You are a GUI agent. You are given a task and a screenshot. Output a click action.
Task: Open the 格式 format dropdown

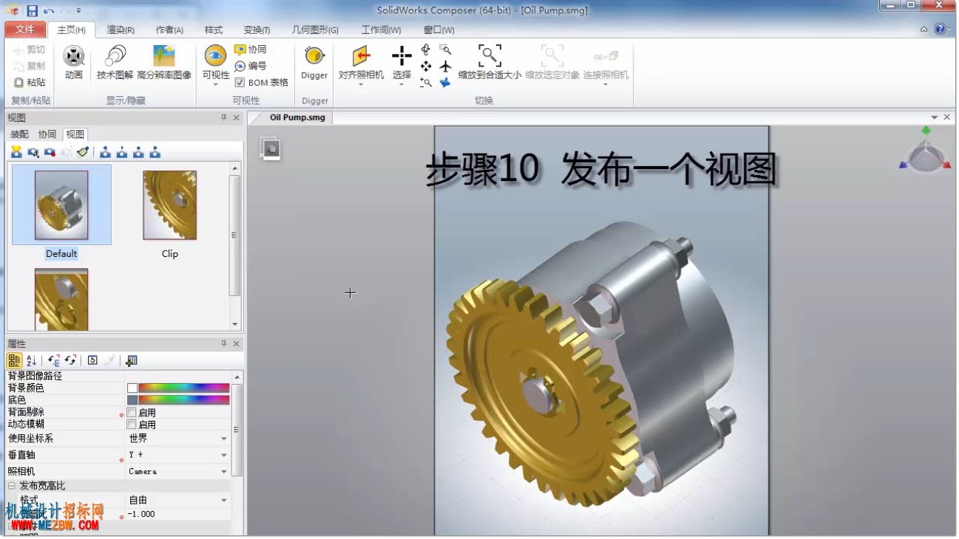click(x=224, y=501)
